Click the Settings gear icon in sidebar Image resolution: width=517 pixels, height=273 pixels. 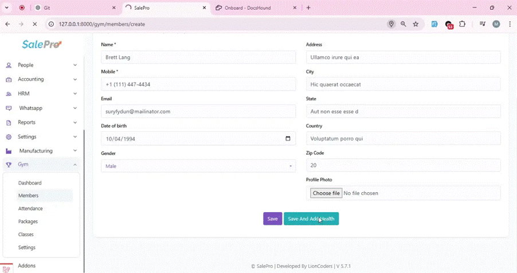pos(9,137)
